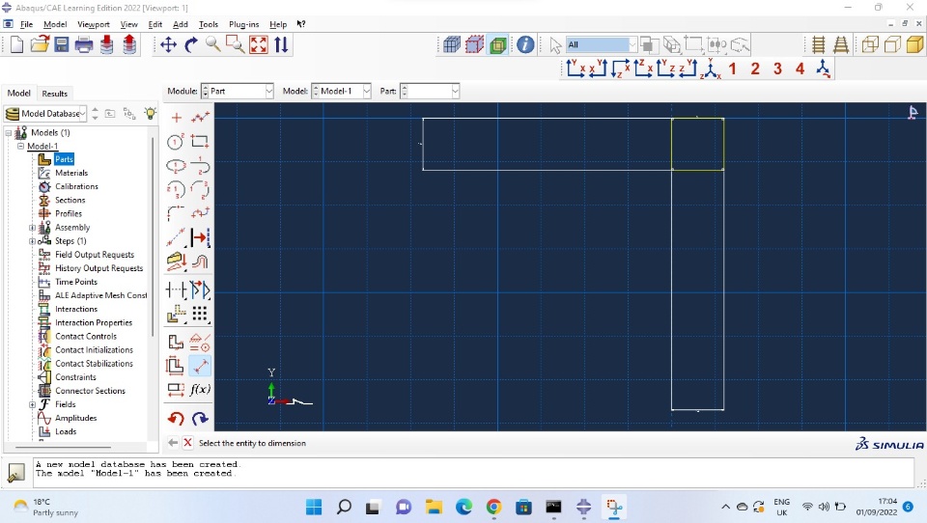This screenshot has height=523, width=927.
Task: Open File Explorer from the taskbar
Action: tap(434, 507)
